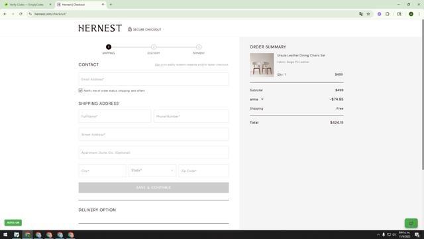424x239 pixels.
Task: Go back using the browser back arrow
Action: coord(5,14)
